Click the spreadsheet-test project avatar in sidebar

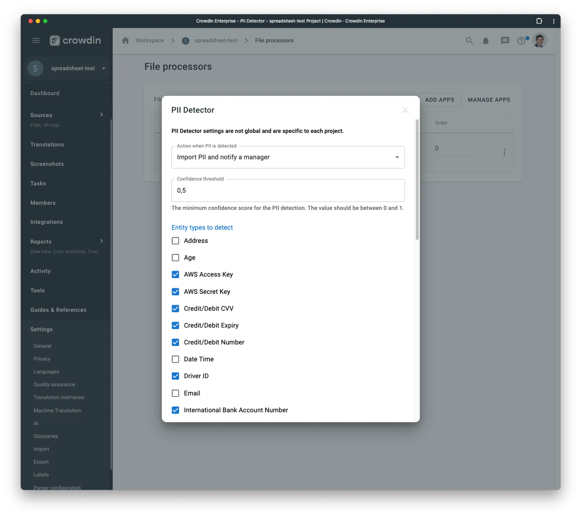click(x=35, y=68)
